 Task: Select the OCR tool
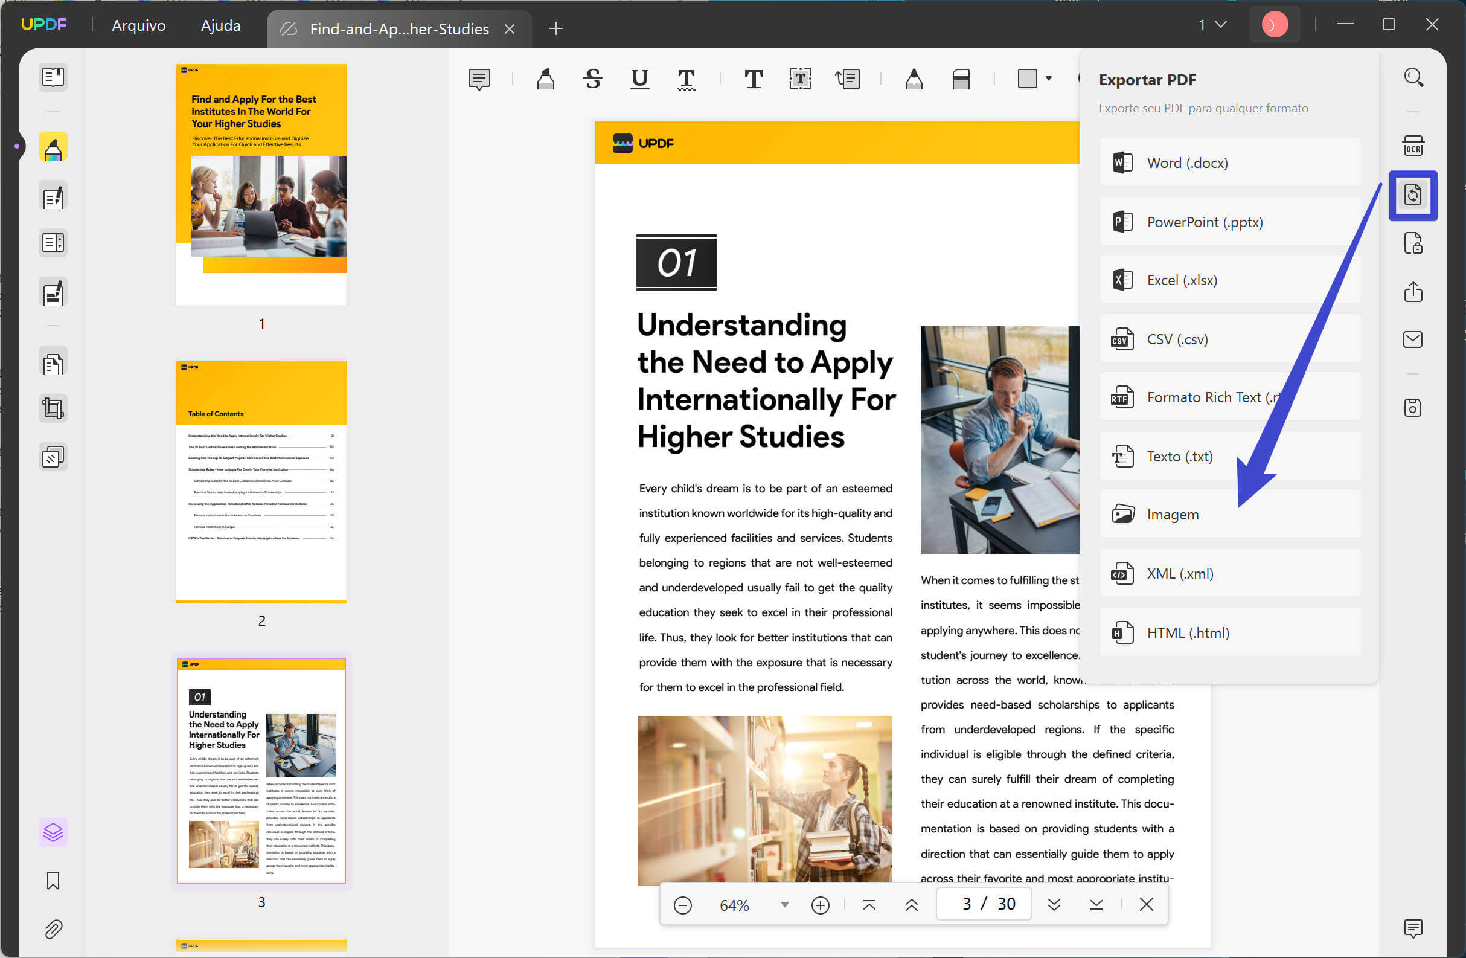(1413, 146)
